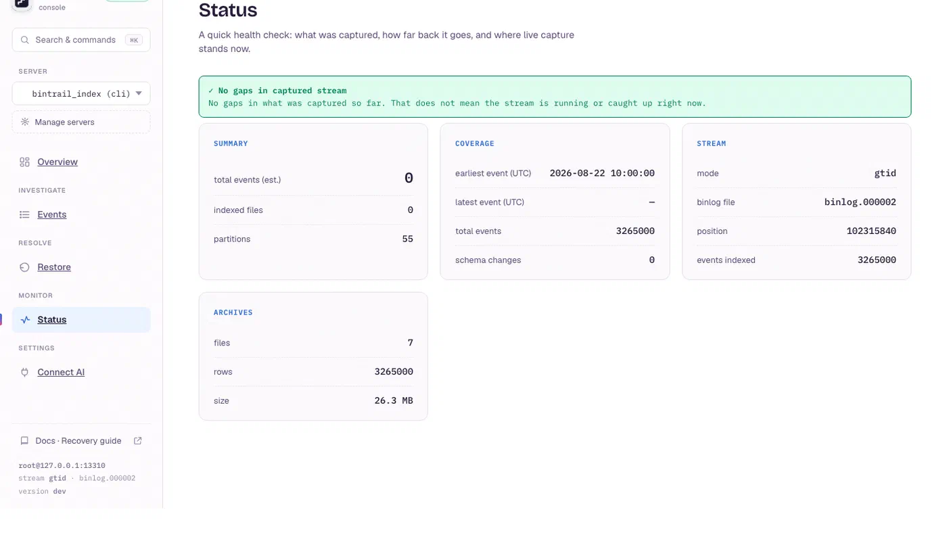947x539 pixels.
Task: Click the schema changes label
Action: [x=488, y=260]
